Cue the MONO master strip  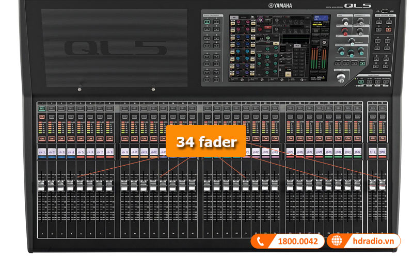click(382, 117)
